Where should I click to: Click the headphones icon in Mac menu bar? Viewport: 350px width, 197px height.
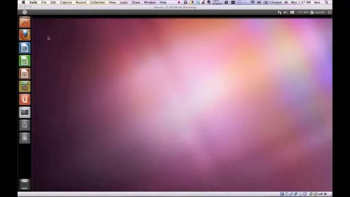[185, 2]
